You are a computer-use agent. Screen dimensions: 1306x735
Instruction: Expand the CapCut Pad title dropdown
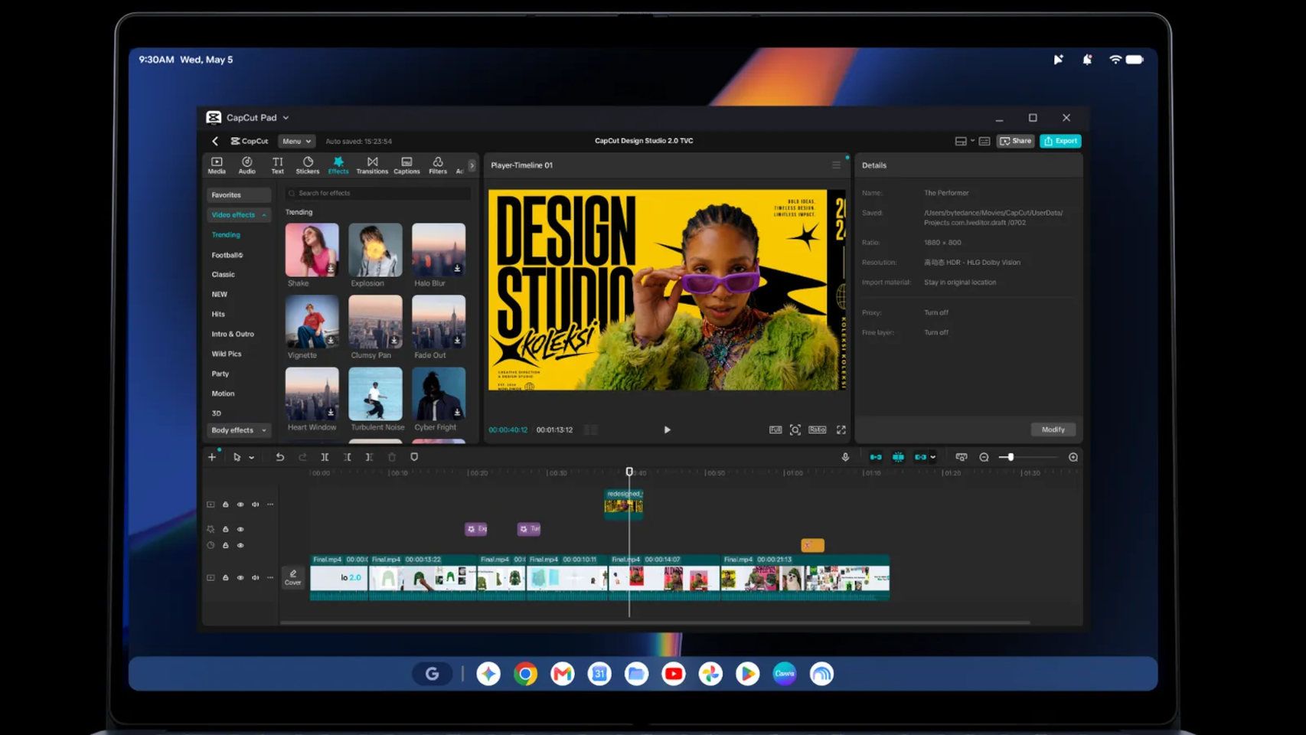(286, 118)
